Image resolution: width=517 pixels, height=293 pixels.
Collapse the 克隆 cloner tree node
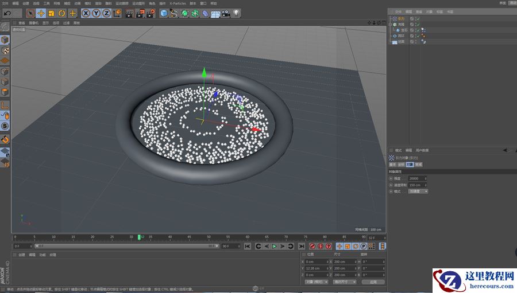coord(391,24)
